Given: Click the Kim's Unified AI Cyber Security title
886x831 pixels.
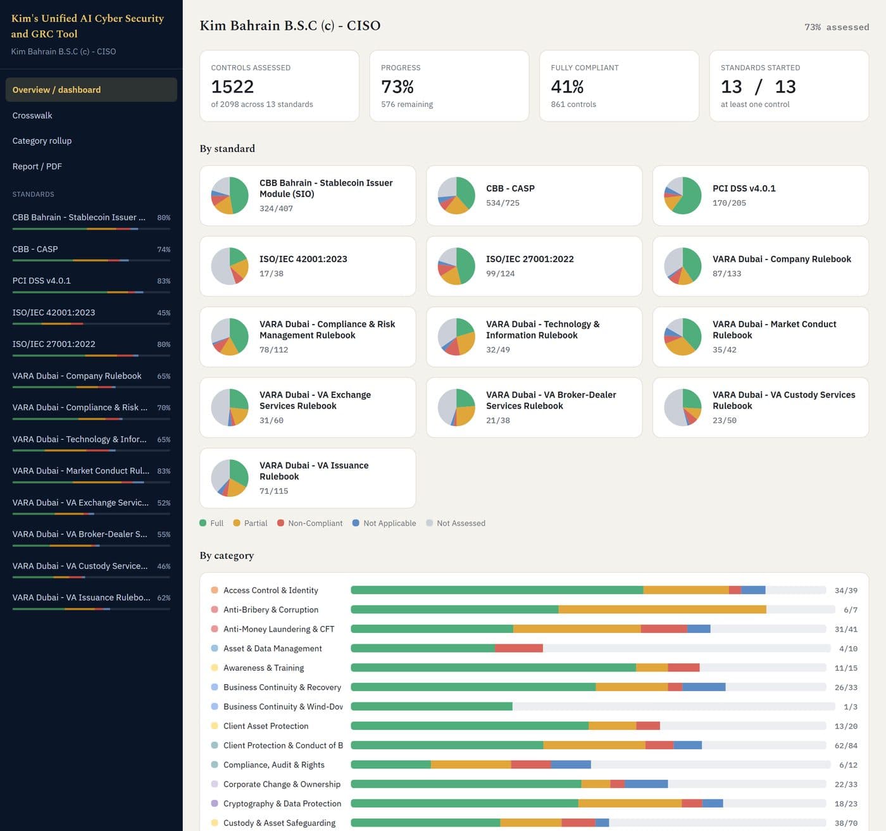Looking at the screenshot, I should pyautogui.click(x=87, y=26).
